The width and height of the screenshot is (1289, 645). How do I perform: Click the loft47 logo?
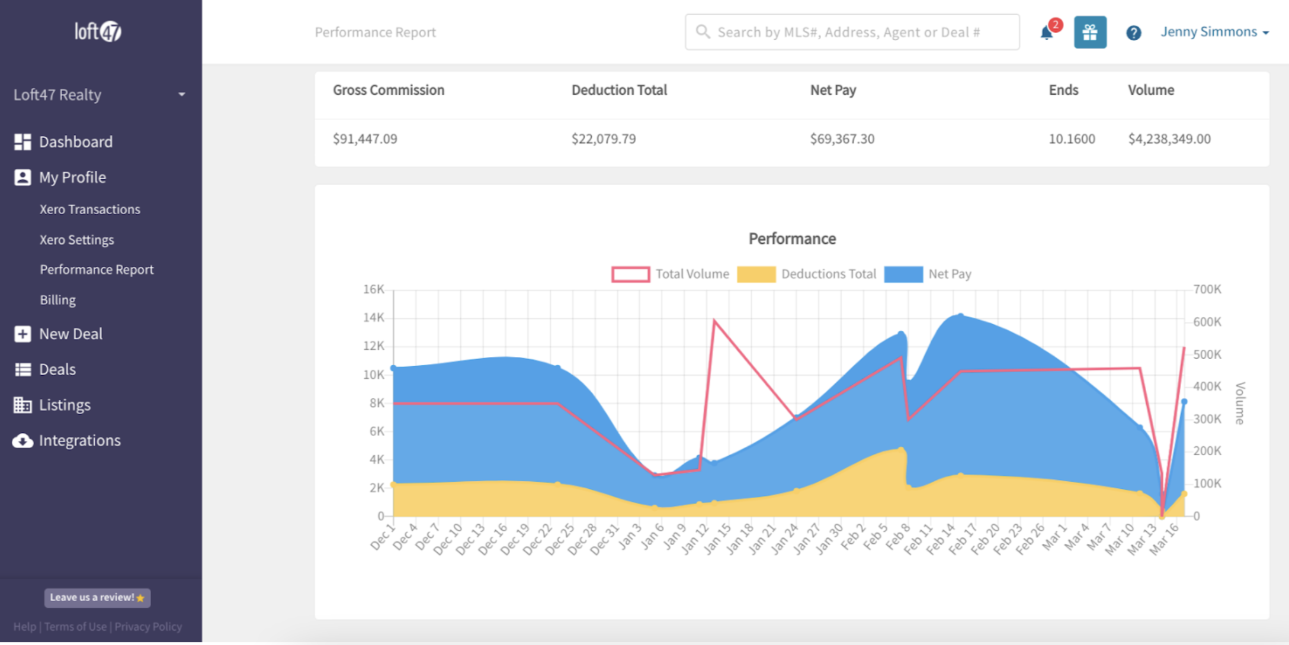pyautogui.click(x=98, y=31)
